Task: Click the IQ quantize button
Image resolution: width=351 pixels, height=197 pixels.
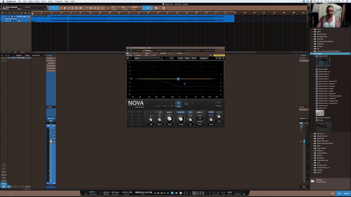Action: (x=108, y=8)
